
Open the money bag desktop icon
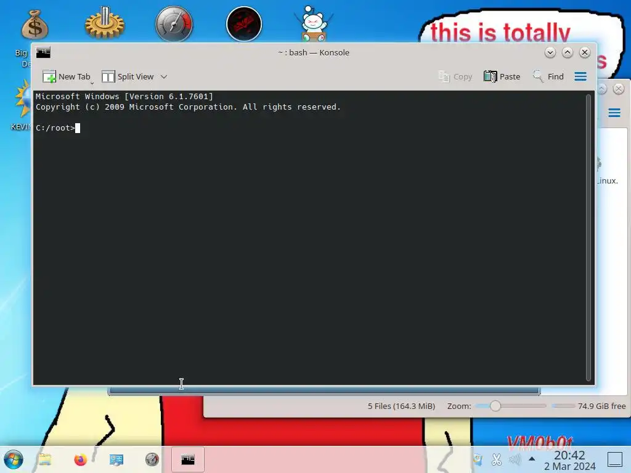tap(35, 25)
